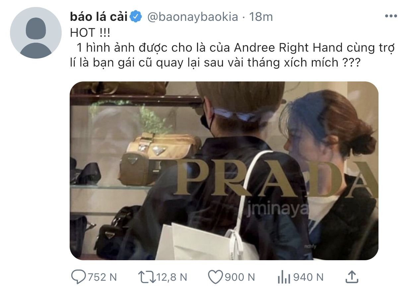Click the reply speech bubble icon
The image size is (412, 292).
click(78, 277)
